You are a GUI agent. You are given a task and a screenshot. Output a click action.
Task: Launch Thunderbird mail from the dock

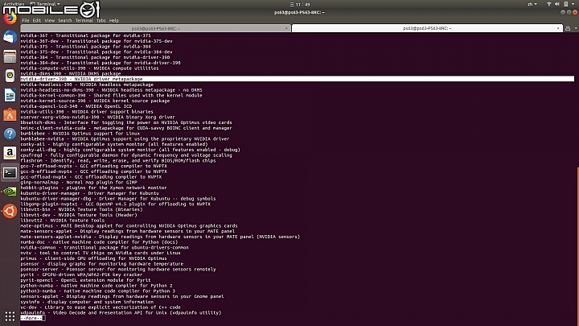pos(10,37)
